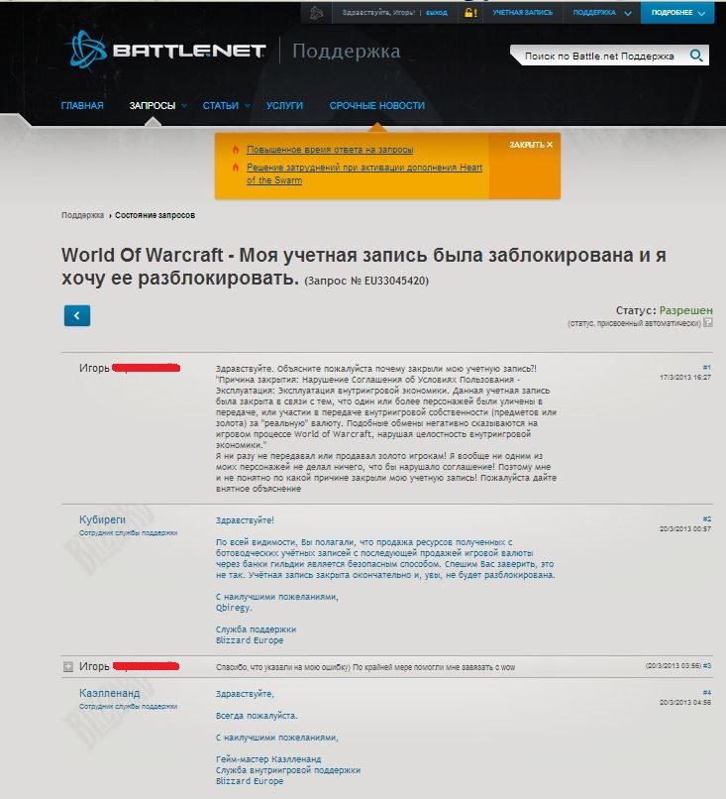Go to the Главная tab
726x799 pixels.
[x=82, y=105]
